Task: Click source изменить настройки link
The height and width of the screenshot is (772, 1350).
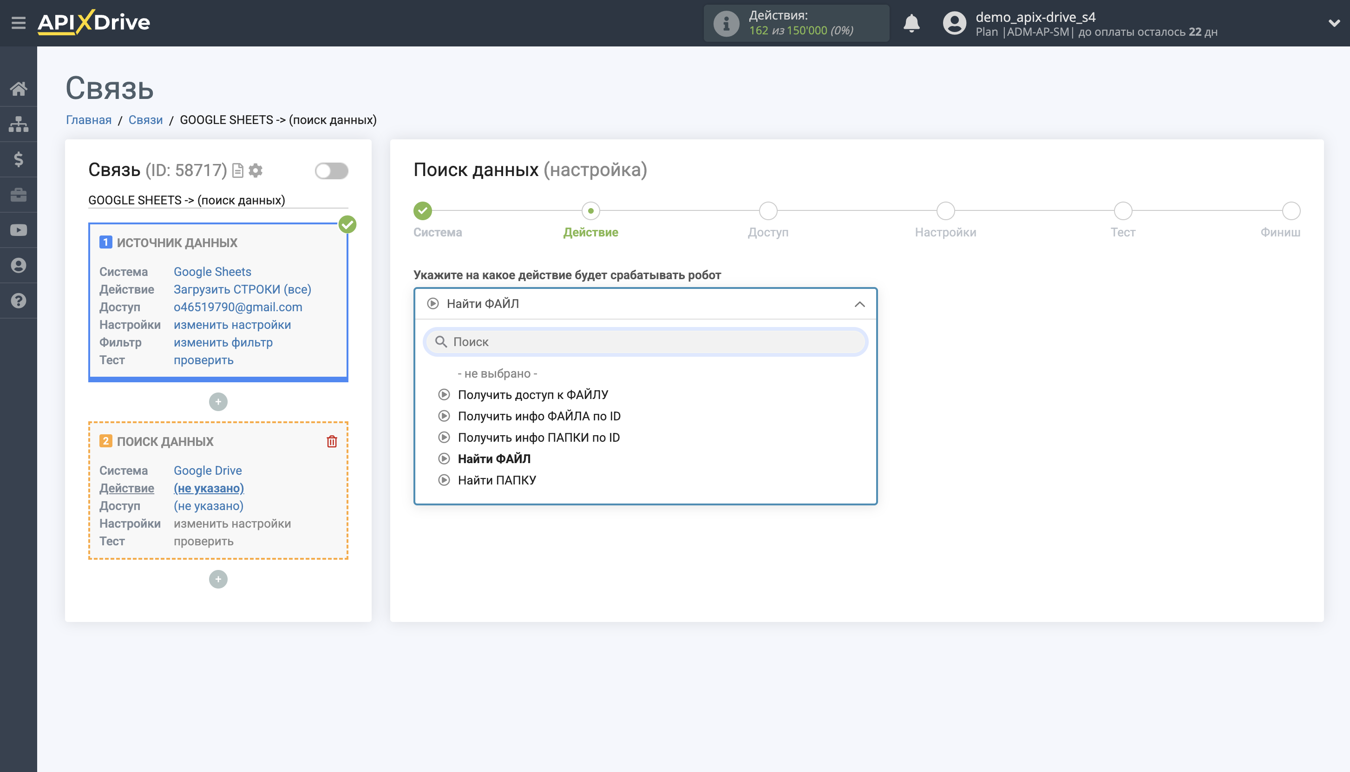Action: pos(232,325)
